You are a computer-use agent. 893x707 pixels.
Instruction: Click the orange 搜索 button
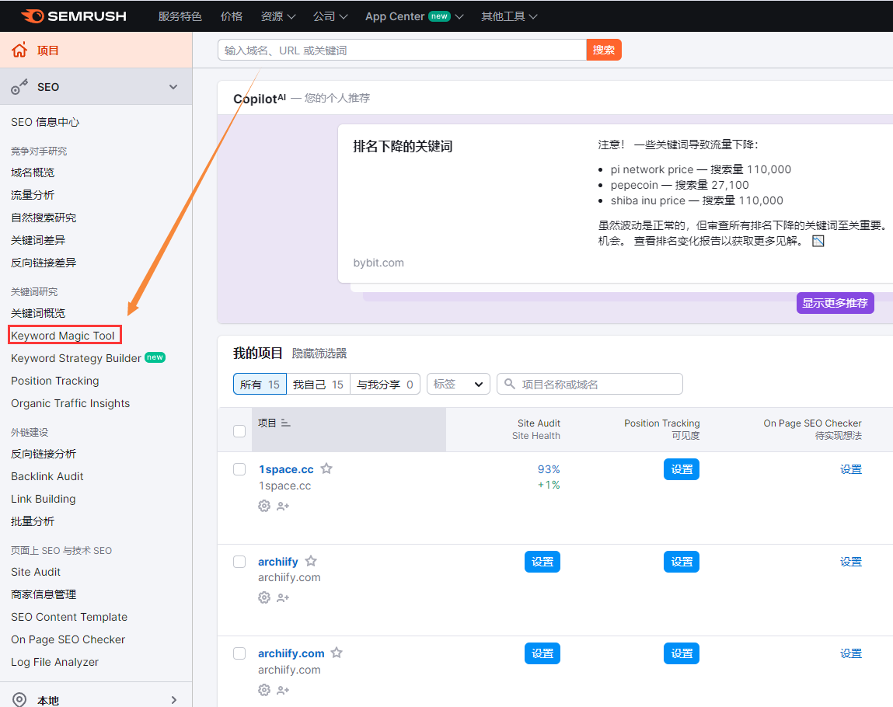point(604,50)
